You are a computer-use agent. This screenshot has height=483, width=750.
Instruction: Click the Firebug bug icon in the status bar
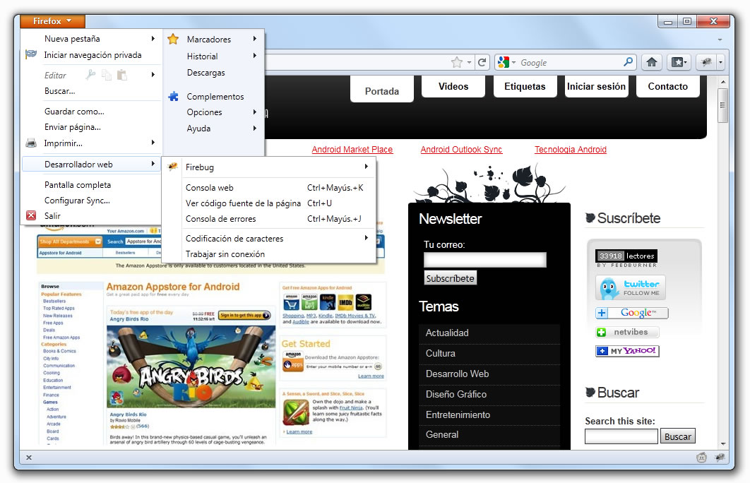pos(720,458)
